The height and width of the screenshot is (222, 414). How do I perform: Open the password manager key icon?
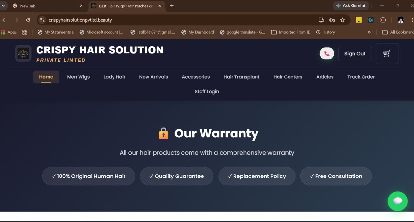coord(332,20)
